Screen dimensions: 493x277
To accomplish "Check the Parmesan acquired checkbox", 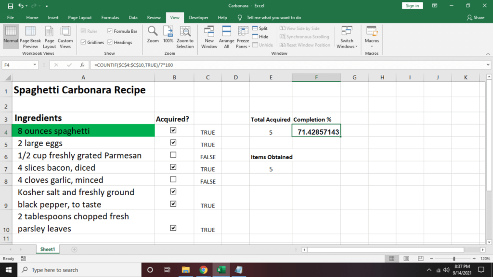I will click(x=173, y=155).
